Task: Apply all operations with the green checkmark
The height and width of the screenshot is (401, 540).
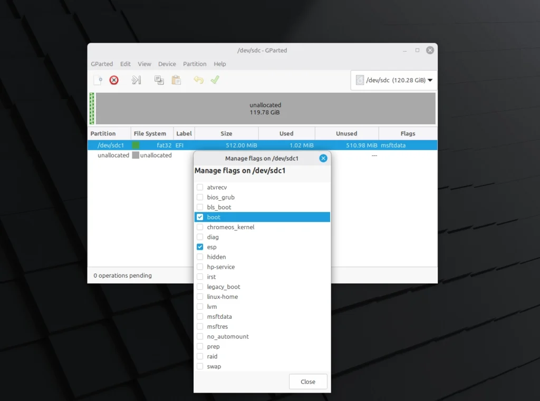Action: (214, 80)
